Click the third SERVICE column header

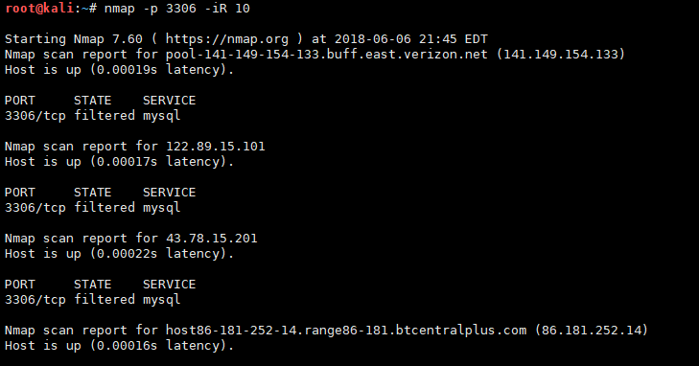click(x=169, y=285)
